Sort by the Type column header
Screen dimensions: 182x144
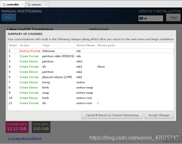[58, 45]
